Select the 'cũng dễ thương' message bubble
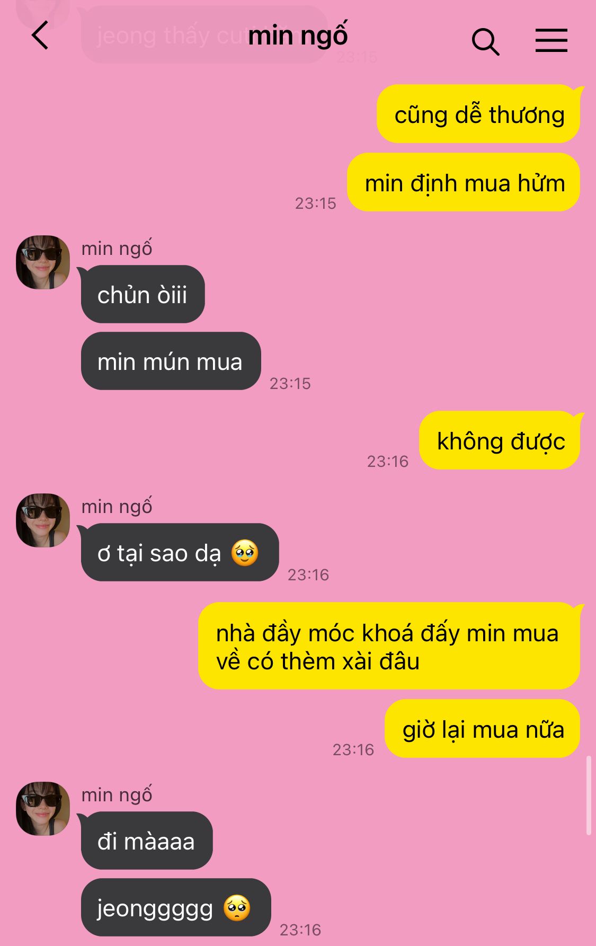This screenshot has height=946, width=596. [x=478, y=114]
